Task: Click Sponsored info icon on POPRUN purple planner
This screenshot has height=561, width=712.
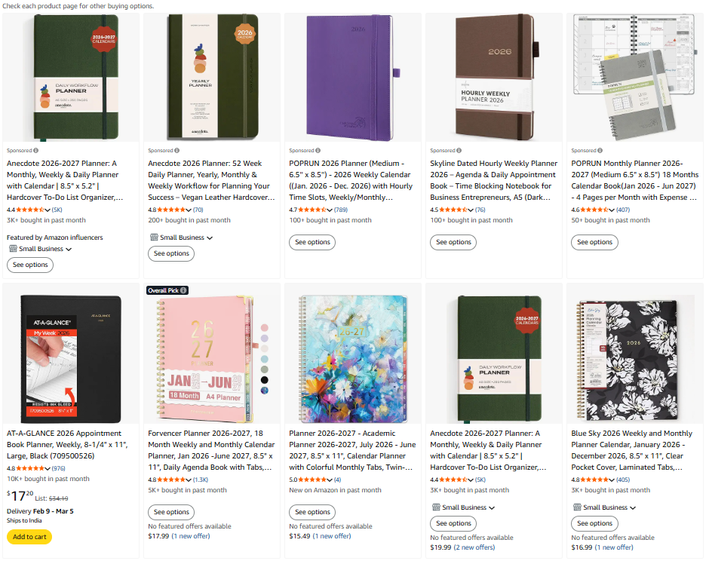Action: point(318,151)
